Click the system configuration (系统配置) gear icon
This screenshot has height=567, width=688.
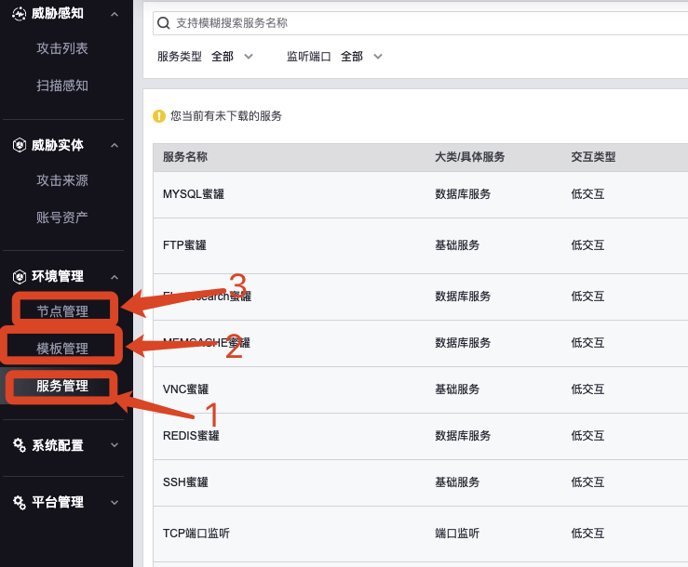[x=19, y=445]
